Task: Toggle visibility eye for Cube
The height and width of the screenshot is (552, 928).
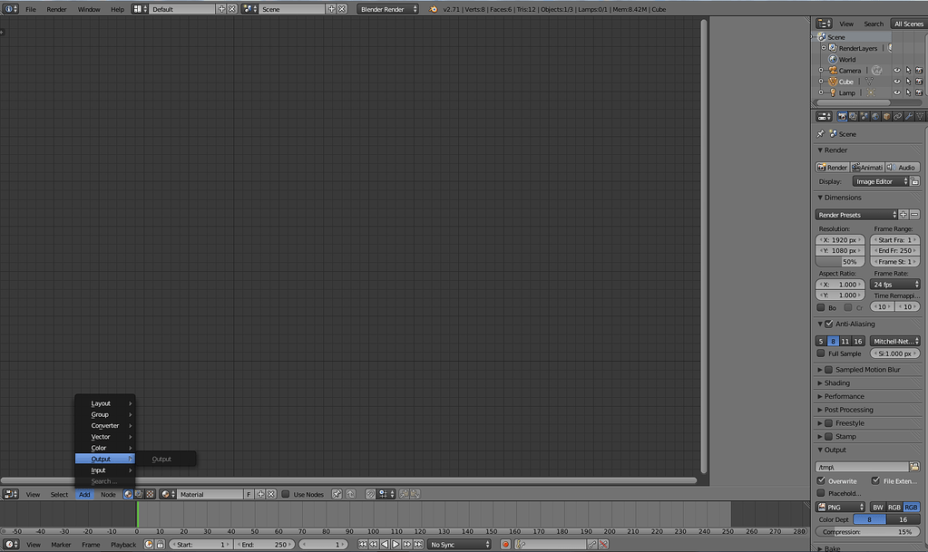Action: [896, 82]
